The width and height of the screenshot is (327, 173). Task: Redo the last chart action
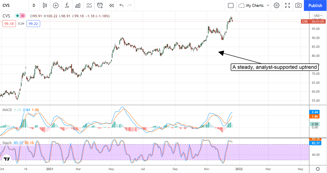point(129,5)
